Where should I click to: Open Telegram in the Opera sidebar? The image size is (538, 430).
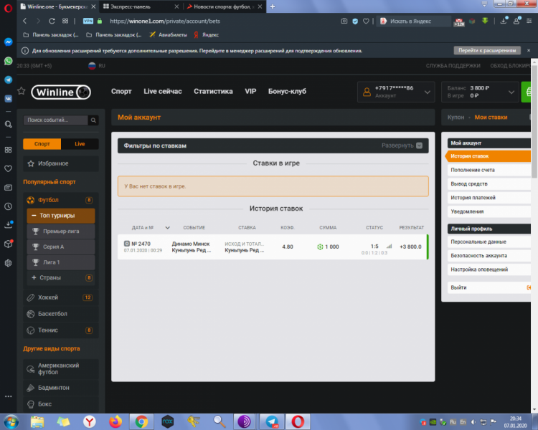(8, 80)
